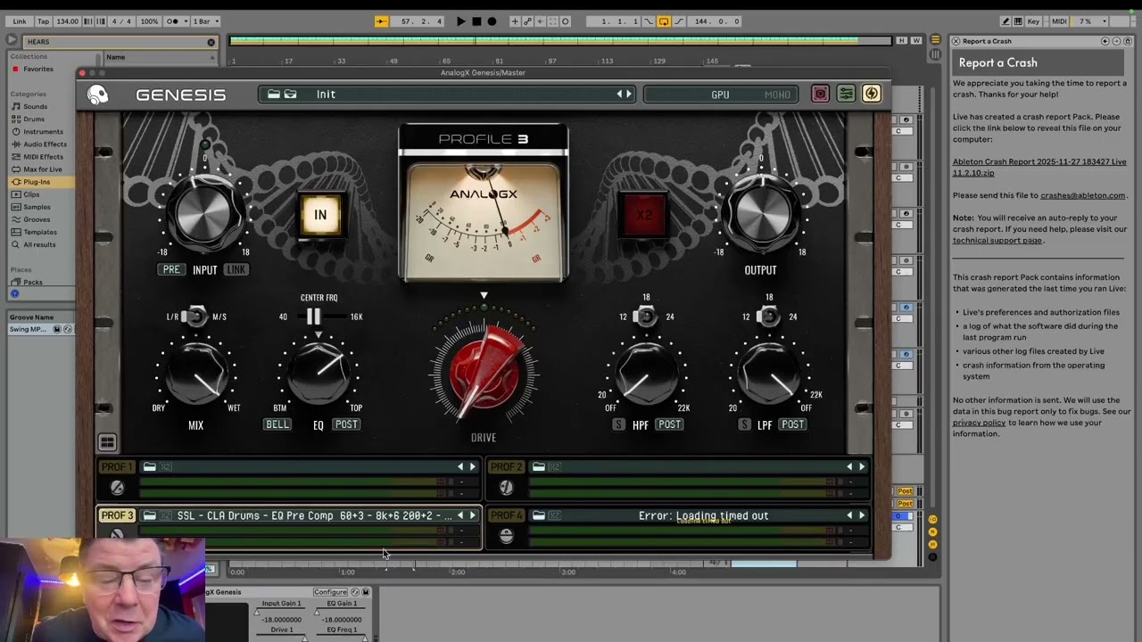
Task: Select Favorites under Collections
Action: [38, 69]
